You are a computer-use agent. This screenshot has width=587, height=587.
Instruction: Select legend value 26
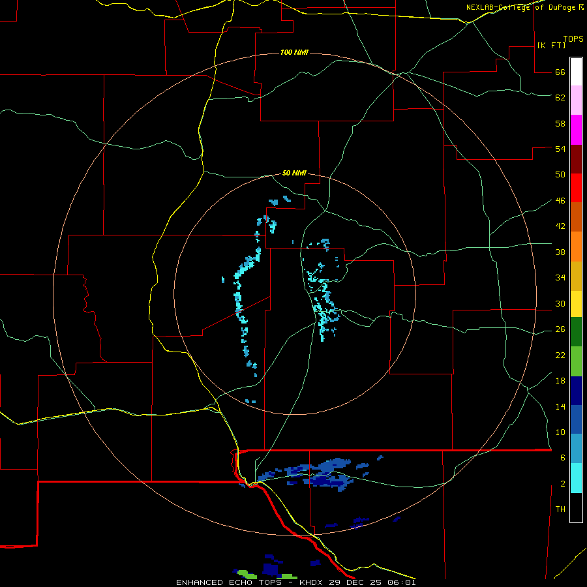point(560,329)
